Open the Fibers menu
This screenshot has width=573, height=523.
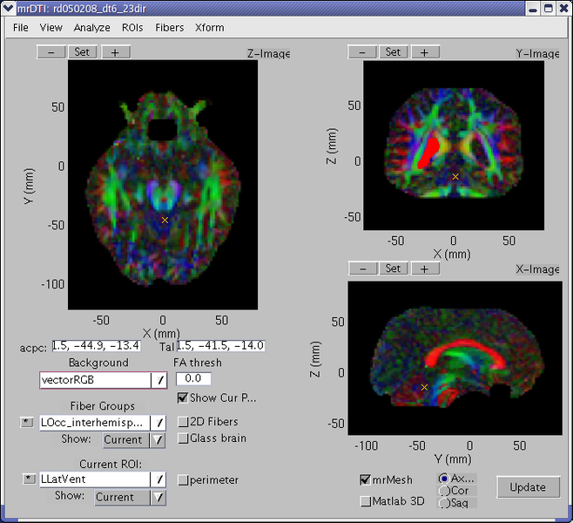[x=169, y=27]
